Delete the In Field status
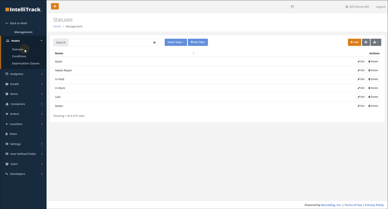The height and width of the screenshot is (209, 388). [373, 79]
